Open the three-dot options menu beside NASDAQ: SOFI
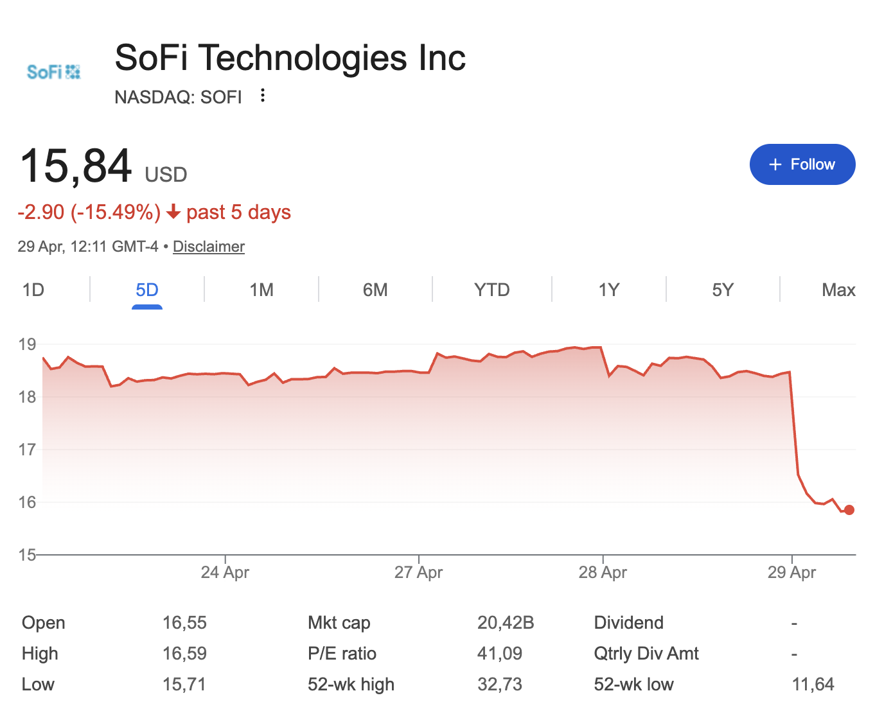This screenshot has width=875, height=727. tap(263, 95)
